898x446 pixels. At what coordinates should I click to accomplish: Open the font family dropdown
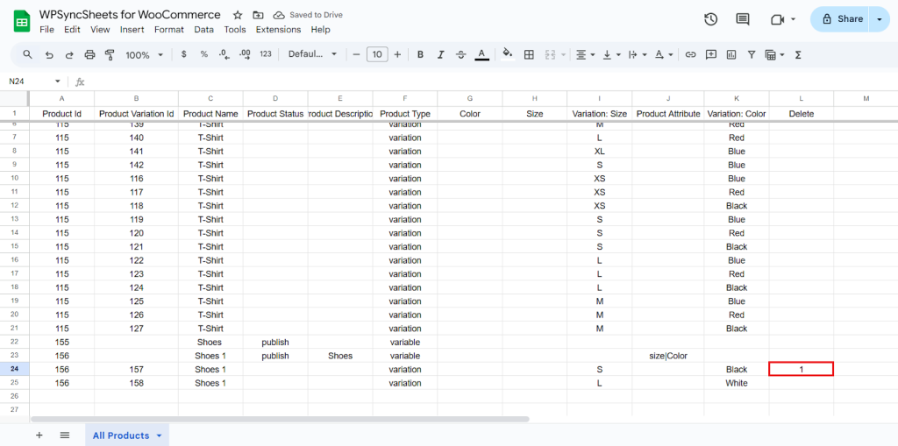(313, 54)
